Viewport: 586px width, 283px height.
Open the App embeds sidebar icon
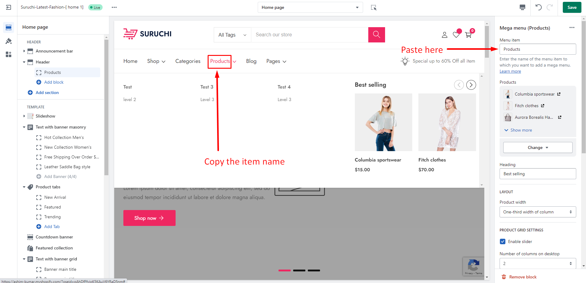click(9, 54)
